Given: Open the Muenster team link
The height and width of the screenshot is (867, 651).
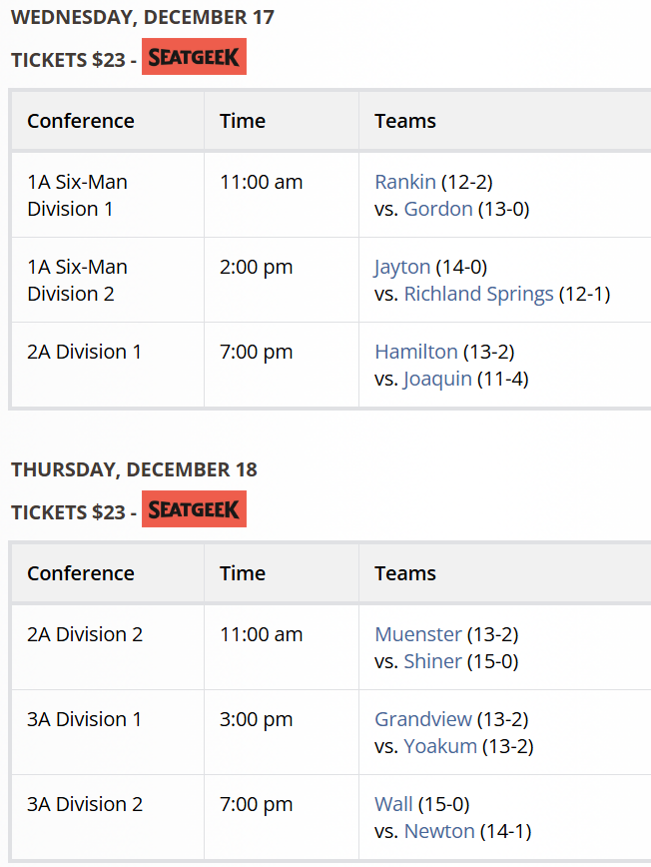Looking at the screenshot, I should click(418, 634).
